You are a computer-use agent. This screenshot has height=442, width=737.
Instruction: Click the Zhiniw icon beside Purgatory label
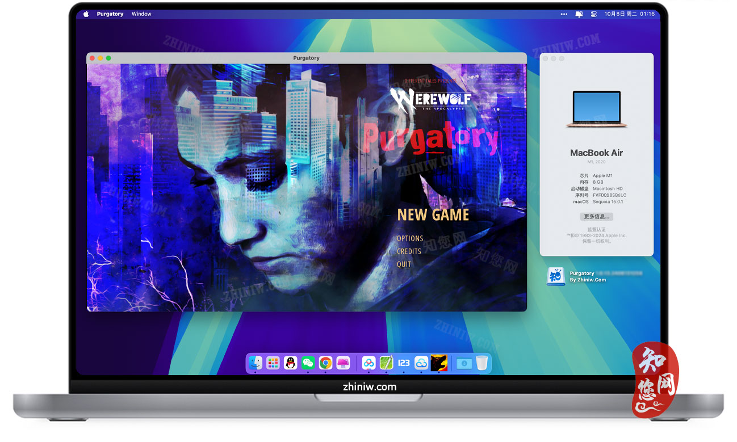(555, 276)
